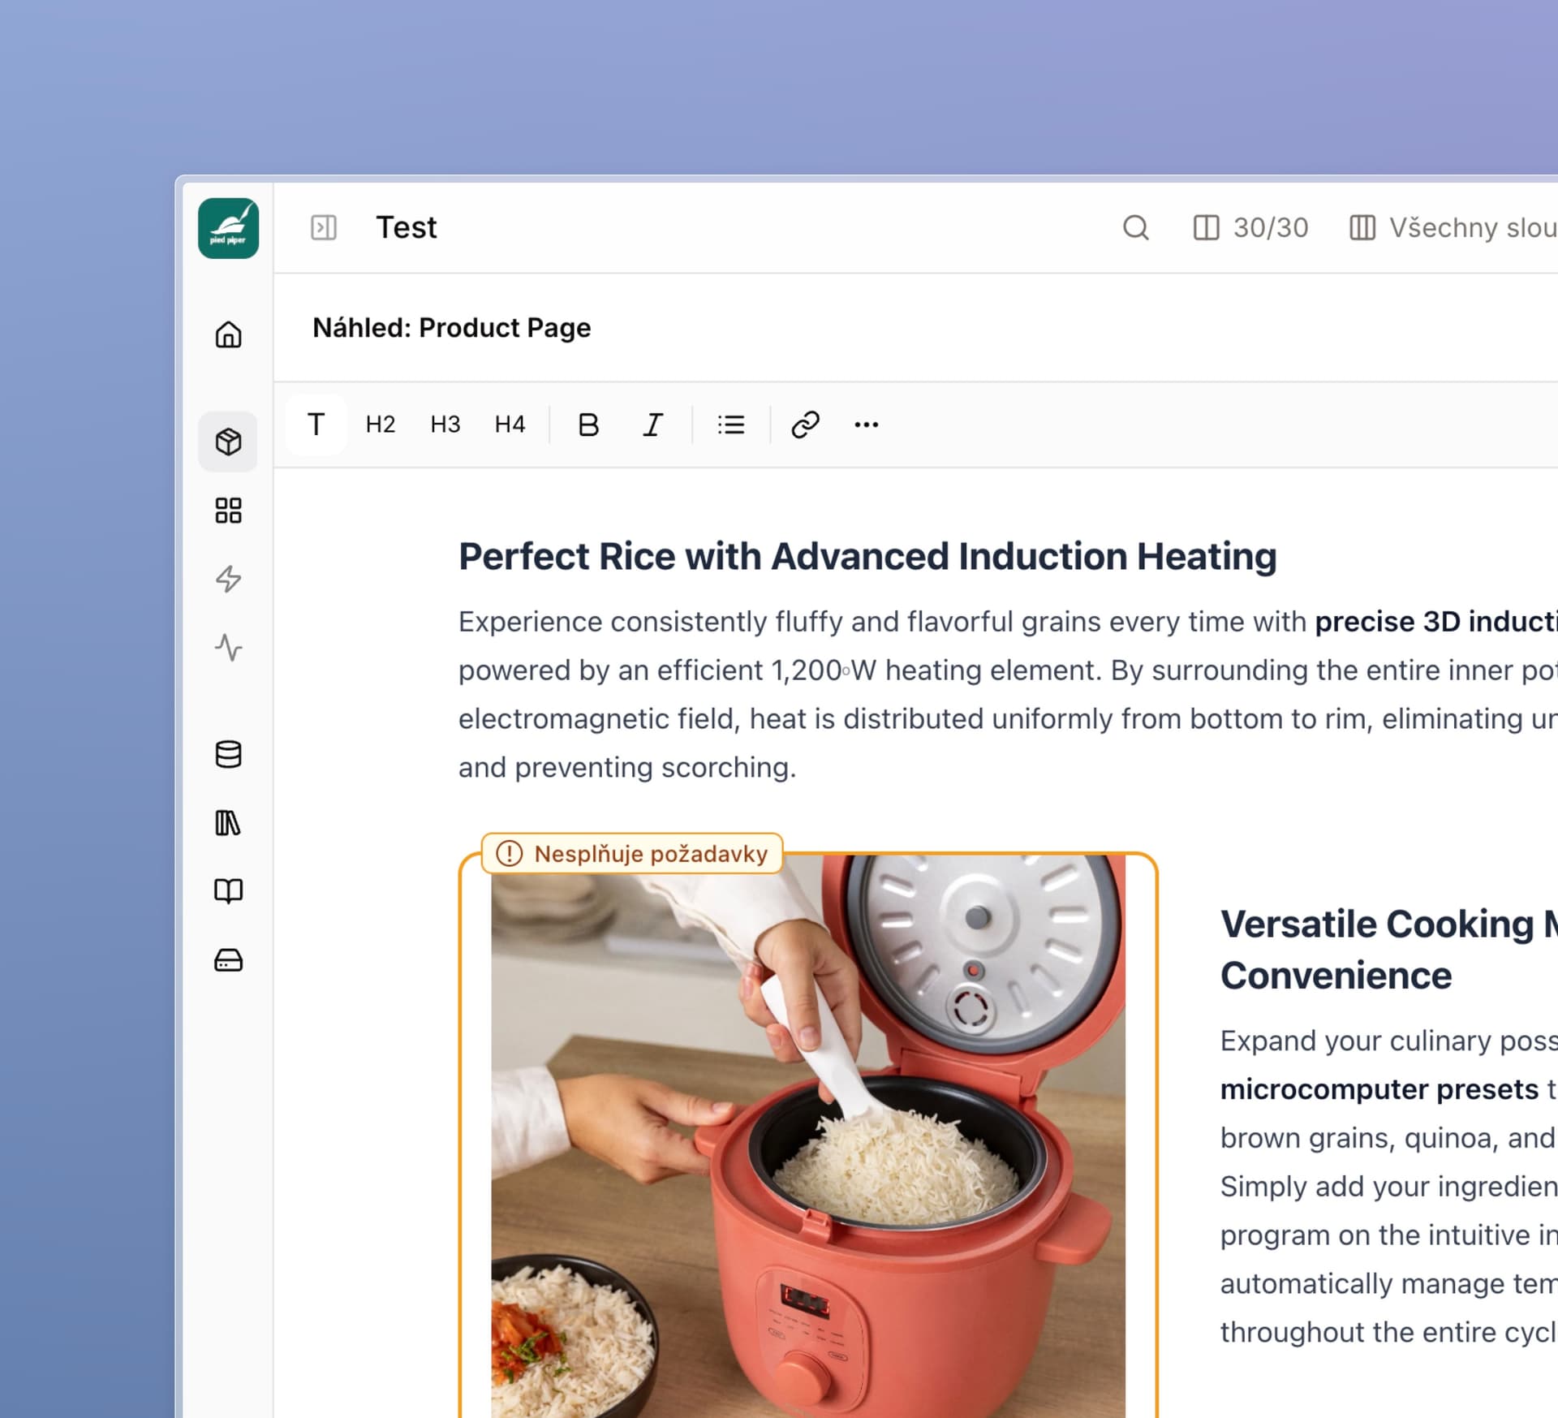
Task: Insert a link
Action: [x=805, y=425]
